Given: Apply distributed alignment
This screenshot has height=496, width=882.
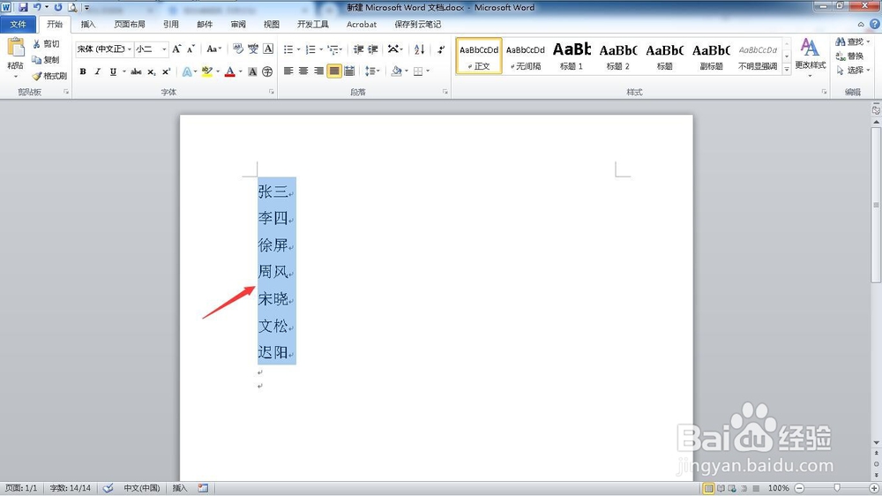Looking at the screenshot, I should (349, 71).
